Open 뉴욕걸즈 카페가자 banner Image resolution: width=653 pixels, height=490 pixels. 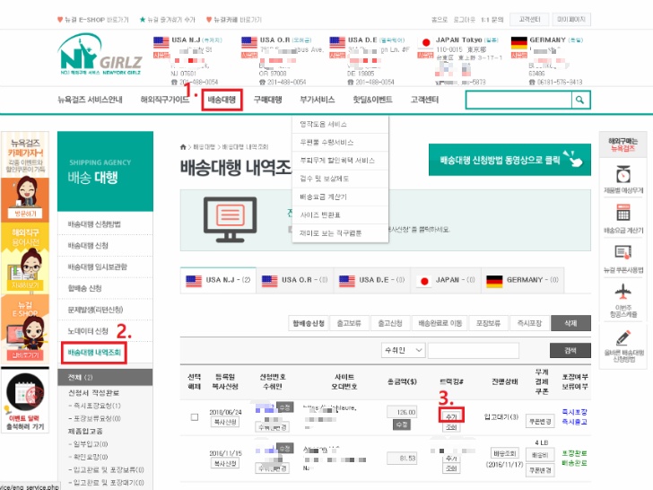click(x=25, y=177)
